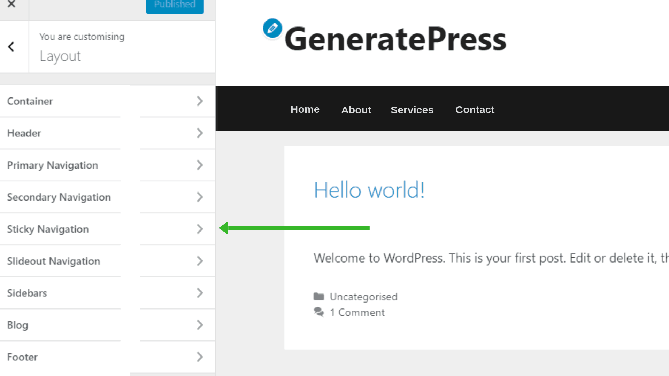Open the Container section

point(107,101)
